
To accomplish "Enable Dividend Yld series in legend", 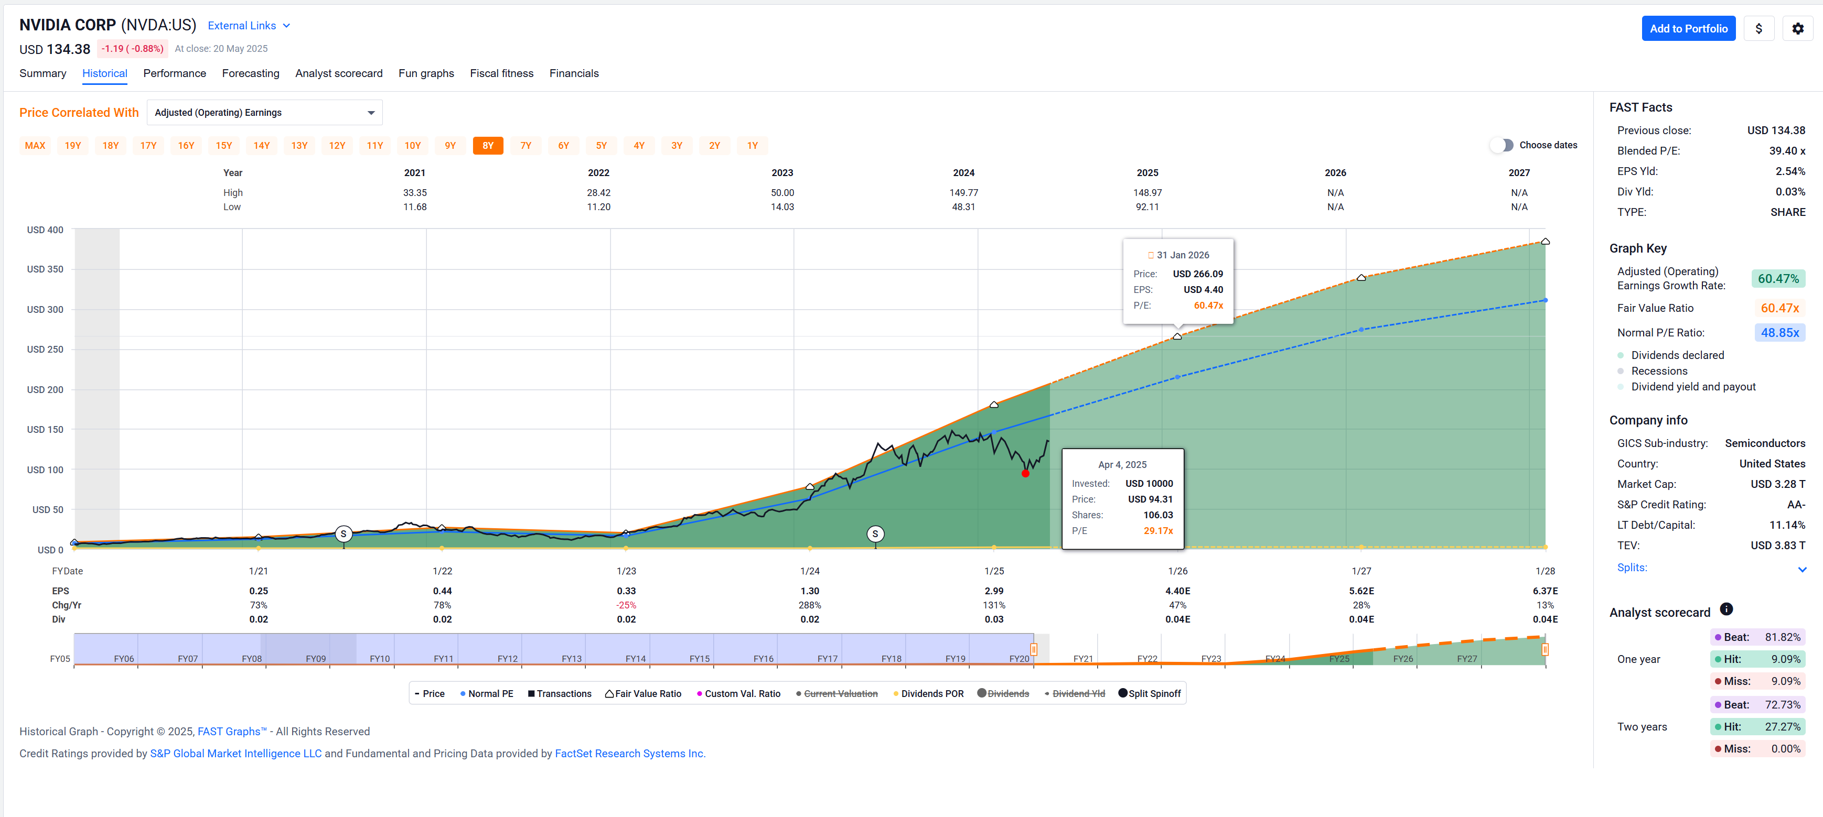I will (1075, 694).
